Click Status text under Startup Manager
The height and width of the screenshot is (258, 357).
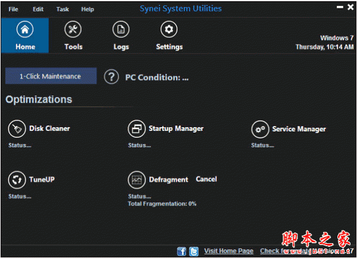point(139,145)
